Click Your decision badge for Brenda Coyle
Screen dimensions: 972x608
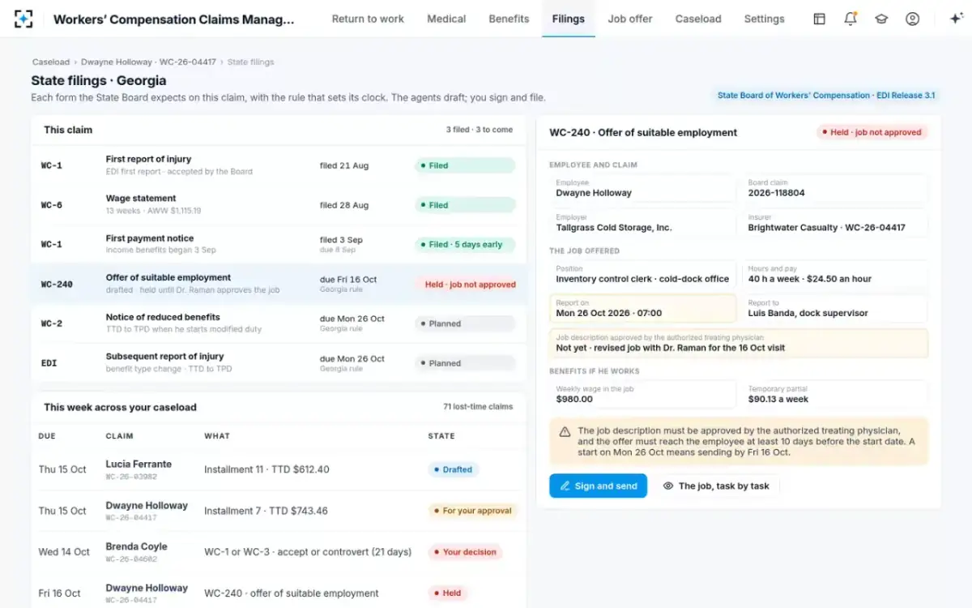click(465, 552)
